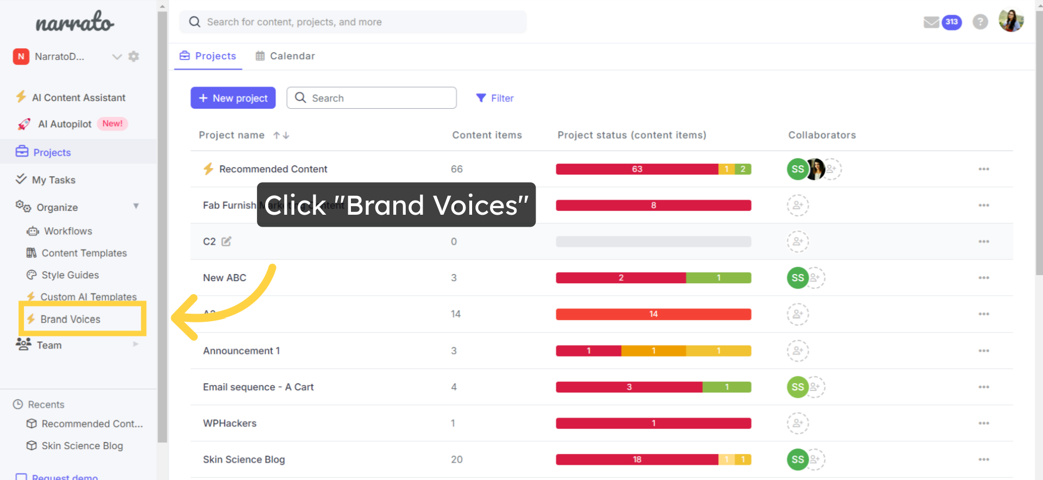
Task: Open more options for Fab Furnish row
Action: coord(984,205)
